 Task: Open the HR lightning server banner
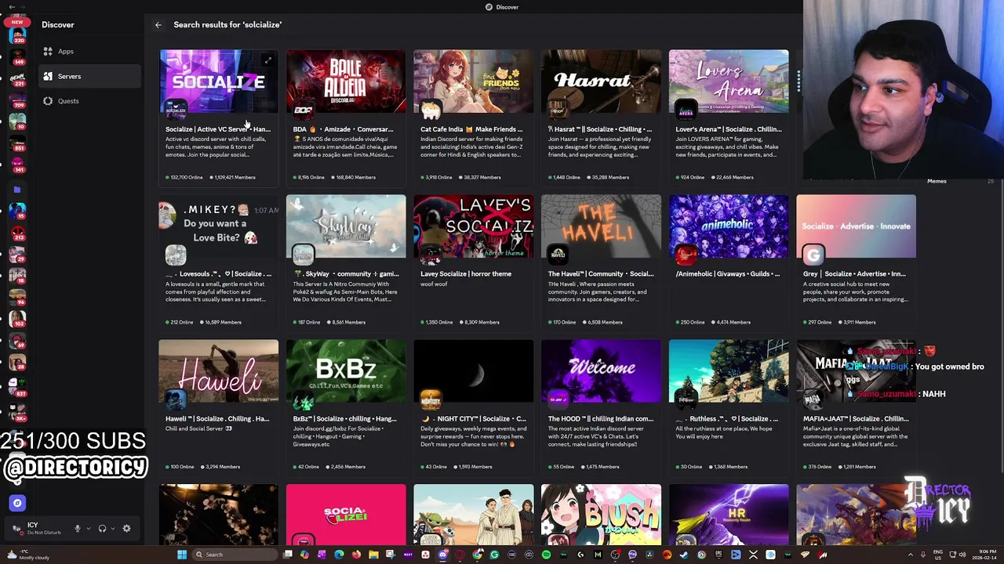pos(729,515)
